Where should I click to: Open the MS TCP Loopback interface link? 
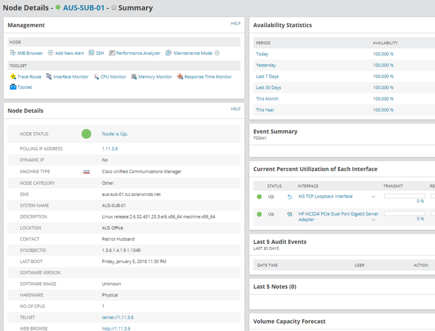pos(325,196)
